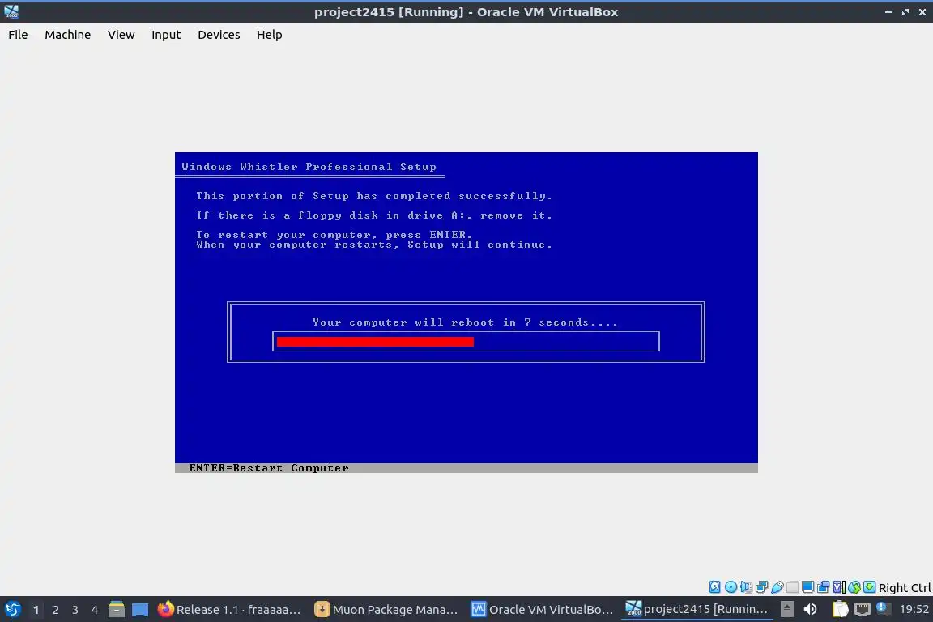933x622 pixels.
Task: Maximize the project2415 VirtualBox window
Action: pos(905,11)
